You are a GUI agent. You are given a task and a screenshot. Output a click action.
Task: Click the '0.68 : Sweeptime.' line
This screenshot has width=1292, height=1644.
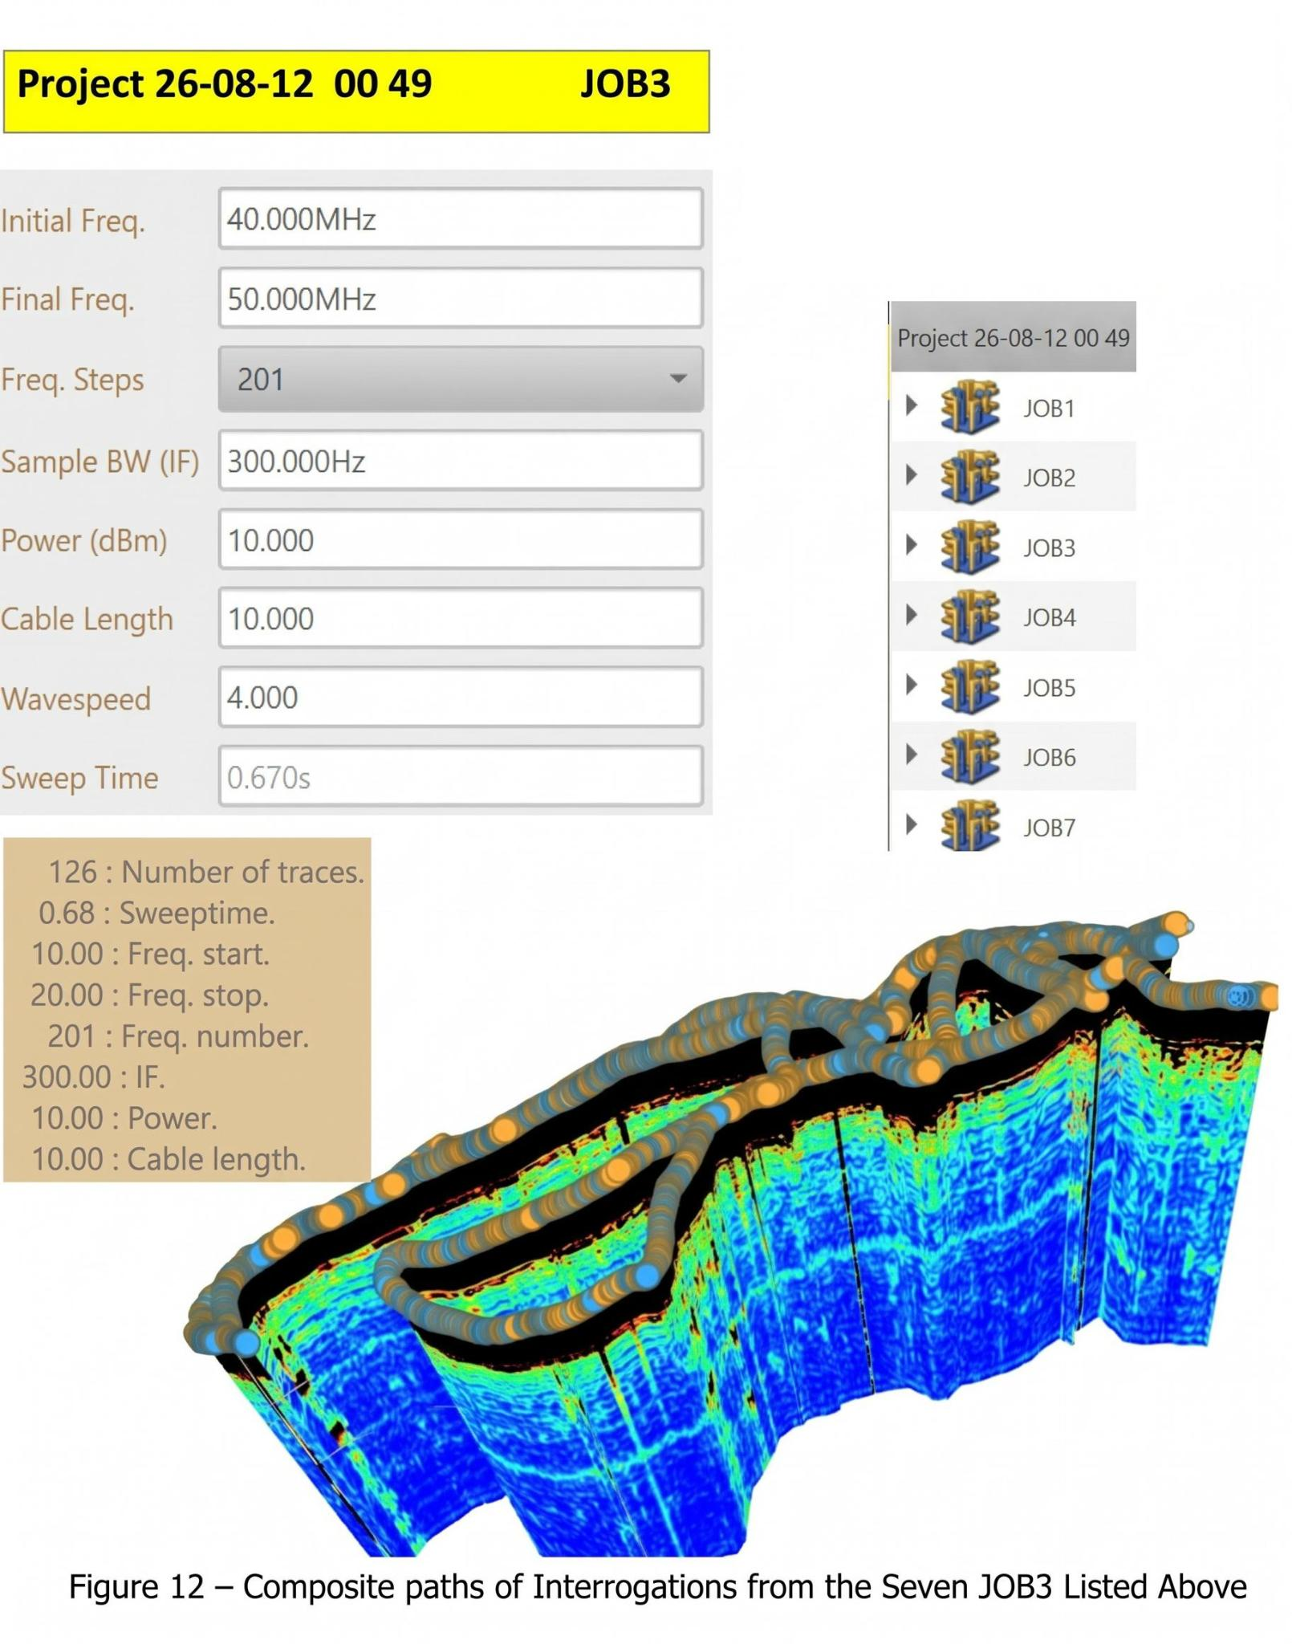tap(156, 913)
